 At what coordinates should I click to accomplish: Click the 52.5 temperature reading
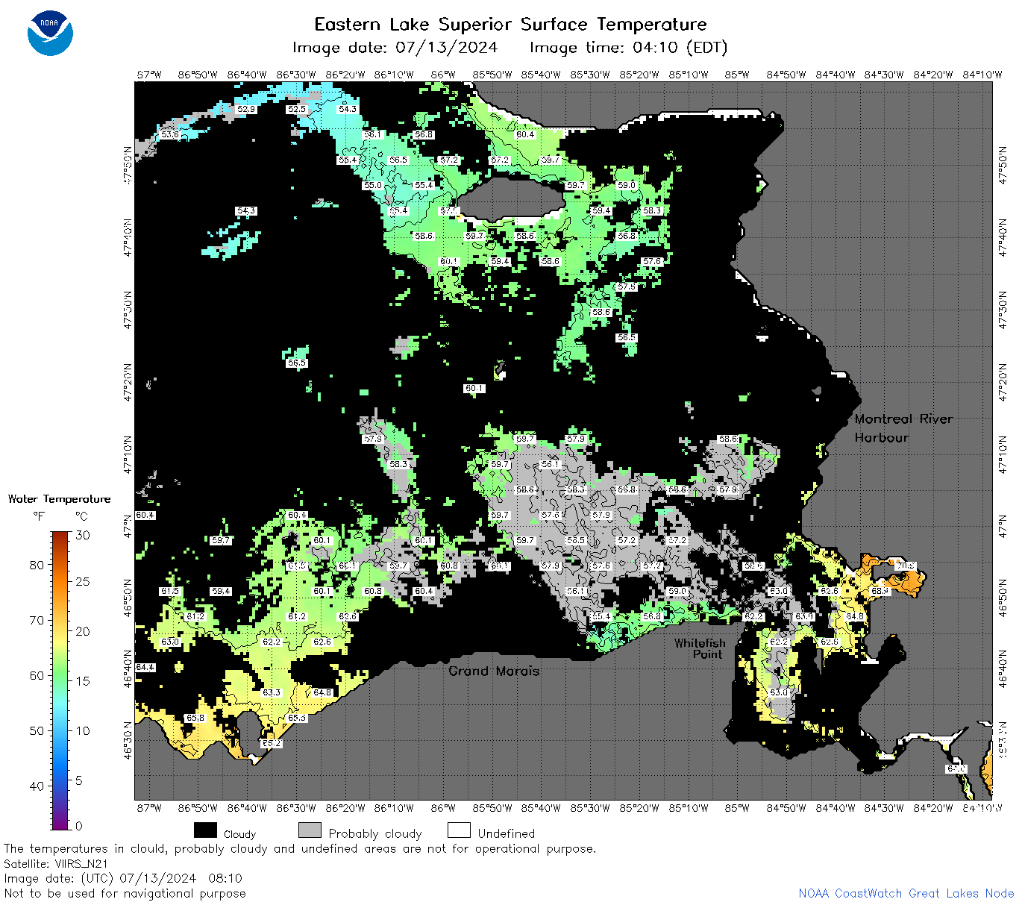[297, 109]
